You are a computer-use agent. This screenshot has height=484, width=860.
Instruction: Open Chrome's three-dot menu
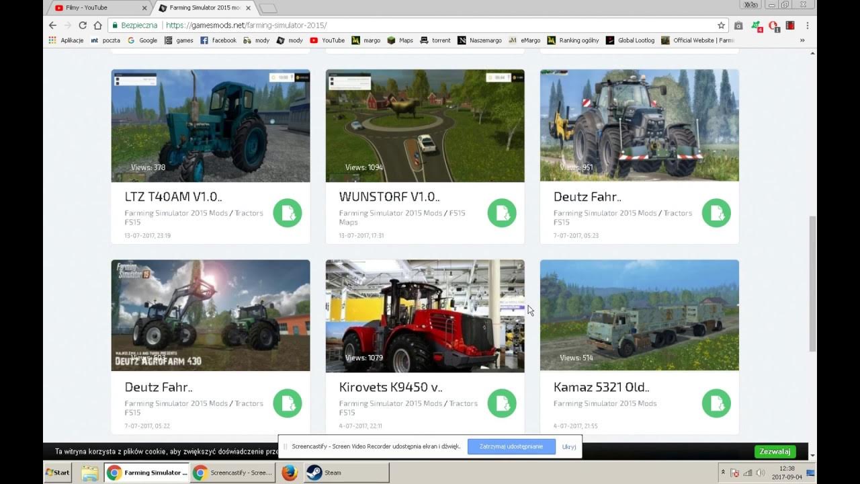coord(807,25)
